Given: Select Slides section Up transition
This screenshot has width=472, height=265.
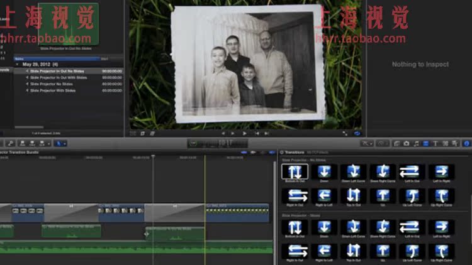Looking at the screenshot, I should coord(383,252).
